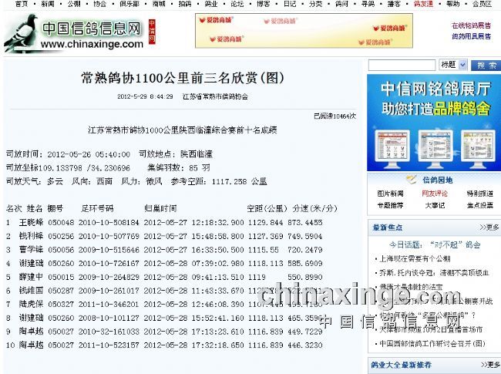Open the 鸽药用具展售 link

click(x=471, y=36)
